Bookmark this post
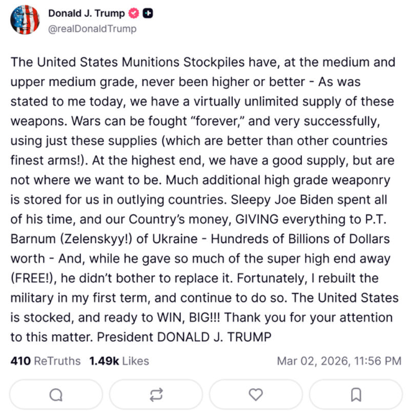This screenshot has height=417, width=410. pos(356,394)
